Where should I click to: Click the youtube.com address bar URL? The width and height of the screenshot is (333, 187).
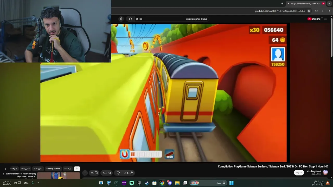[x=280, y=11]
